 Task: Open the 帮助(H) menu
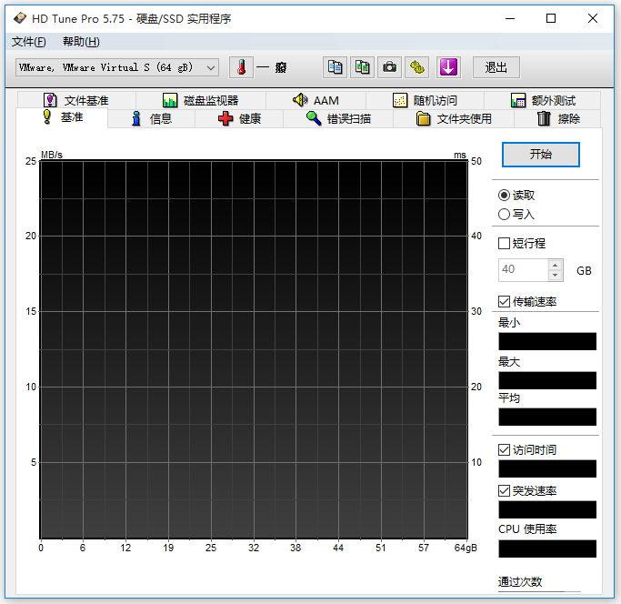pos(81,41)
